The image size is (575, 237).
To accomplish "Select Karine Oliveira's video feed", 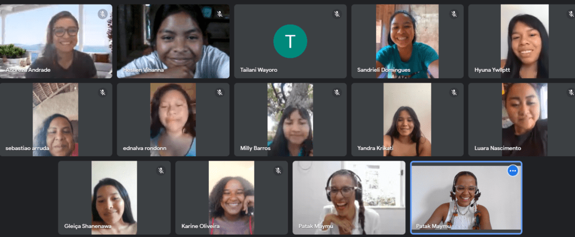I will pyautogui.click(x=231, y=198).
